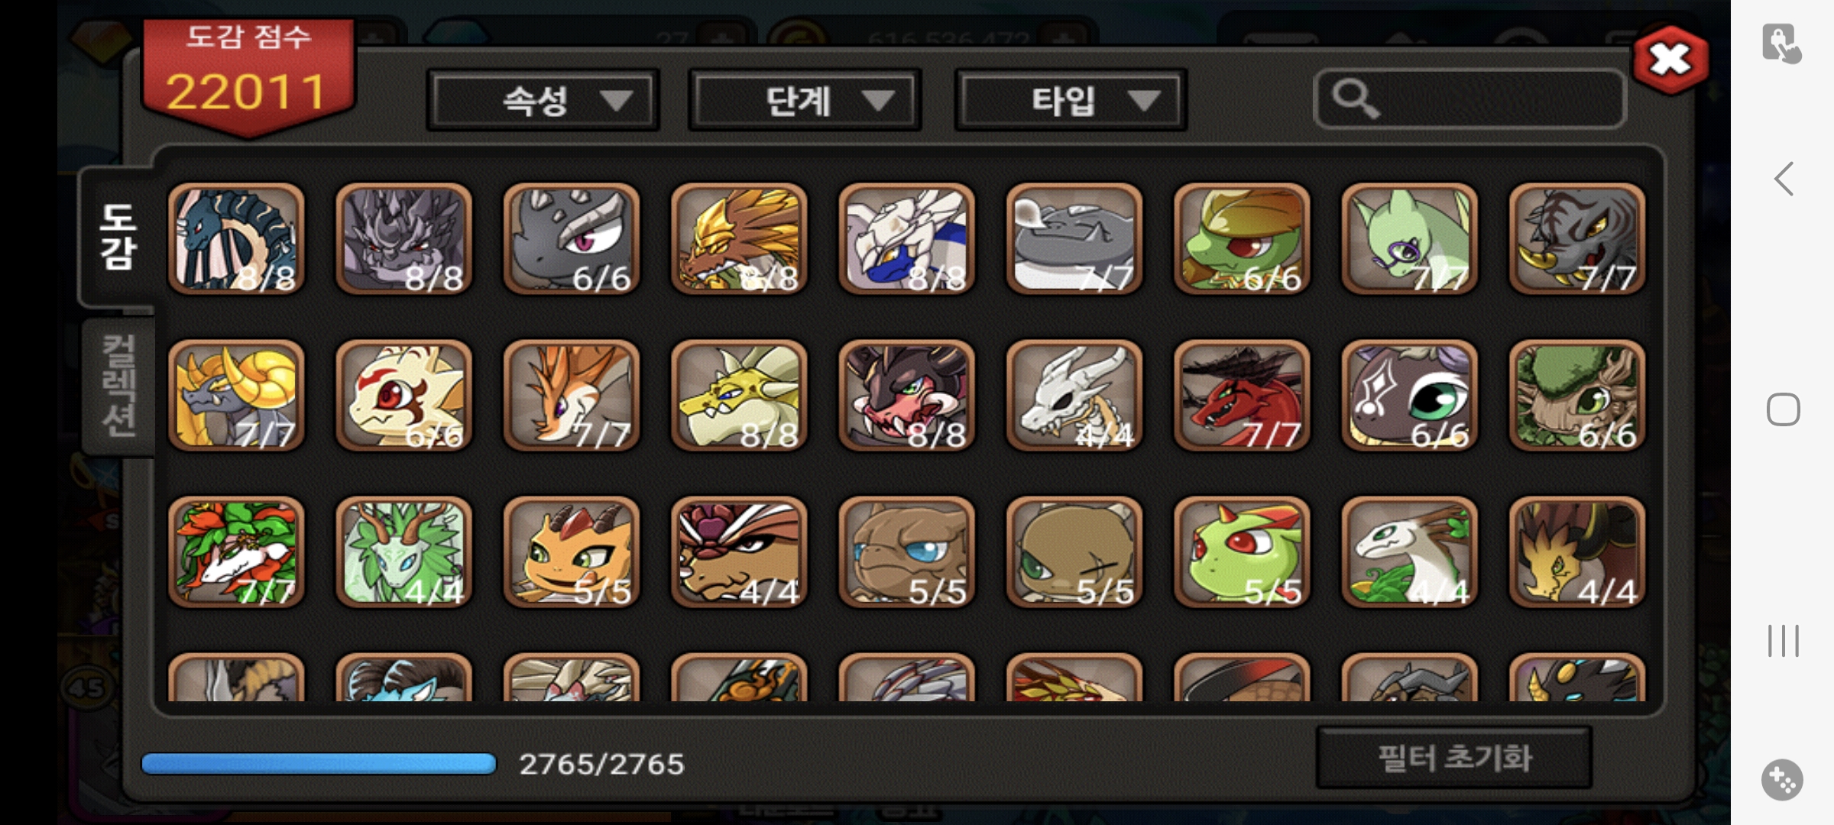The image size is (1834, 825).
Task: Switch to the 도감 tab
Action: click(x=118, y=237)
